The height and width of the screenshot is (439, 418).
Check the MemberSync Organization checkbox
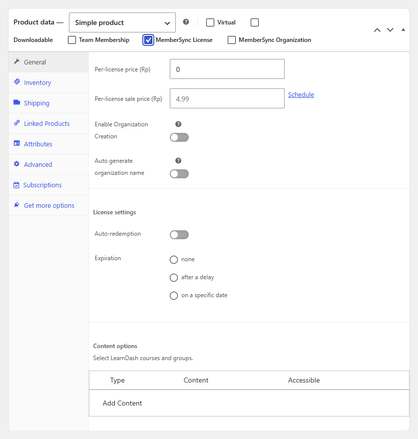[x=232, y=40]
